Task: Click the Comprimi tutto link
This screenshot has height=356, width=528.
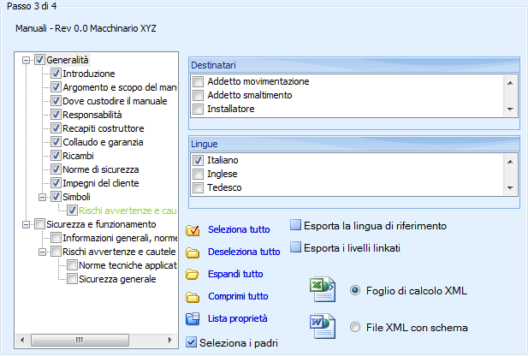Action: (x=238, y=296)
